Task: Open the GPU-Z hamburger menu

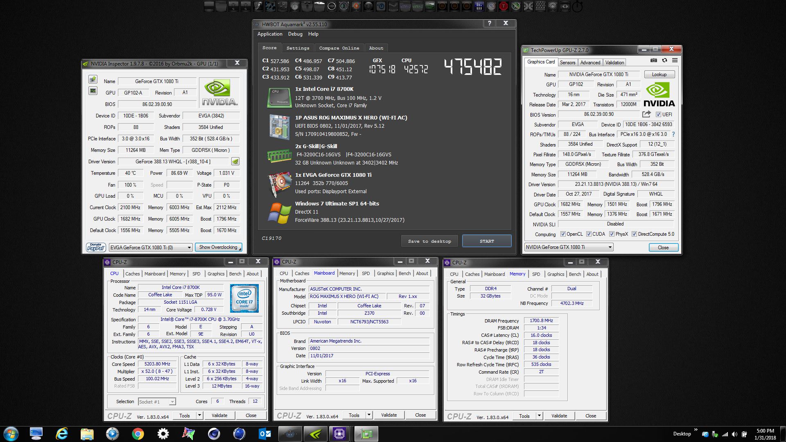Action: 675,61
